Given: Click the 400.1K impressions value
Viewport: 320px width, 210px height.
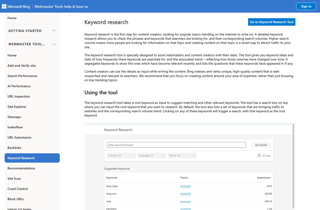Looking at the screenshot, I should click(x=268, y=201).
